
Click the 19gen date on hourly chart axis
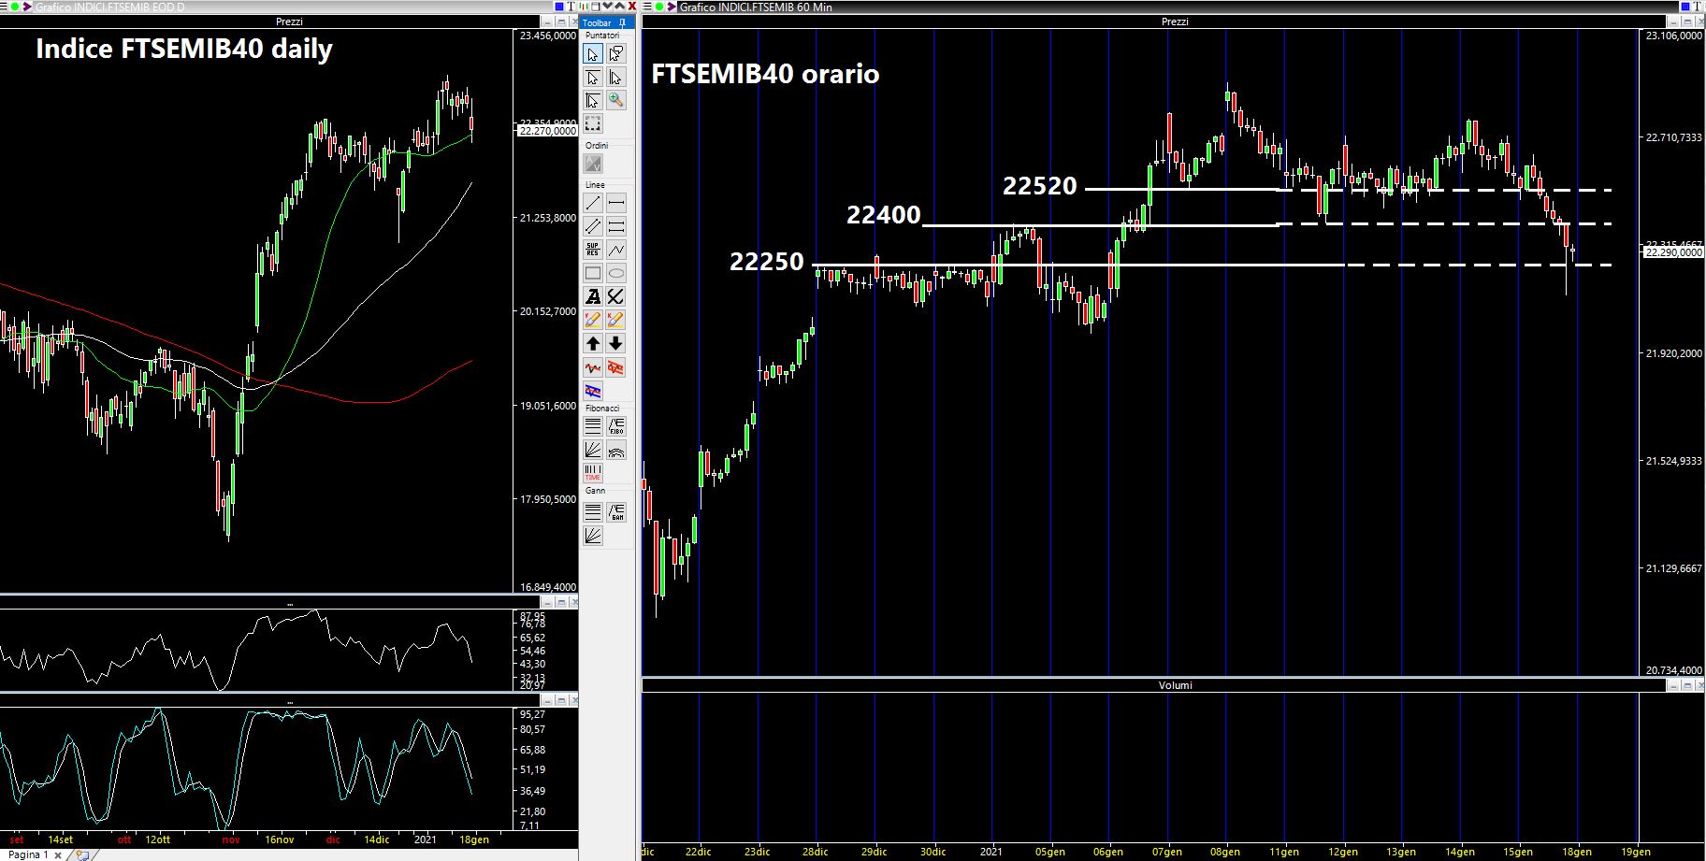pyautogui.click(x=1635, y=852)
